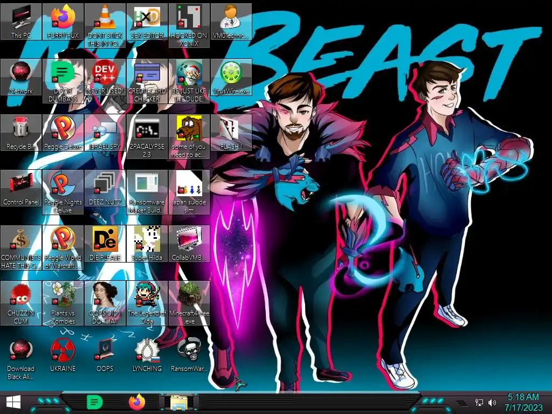Open the This PC desktop icon
This screenshot has height=414, width=552.
pos(21,22)
